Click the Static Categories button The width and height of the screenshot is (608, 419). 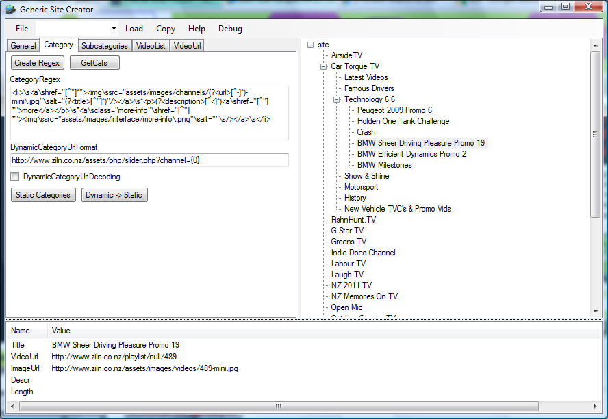point(43,195)
